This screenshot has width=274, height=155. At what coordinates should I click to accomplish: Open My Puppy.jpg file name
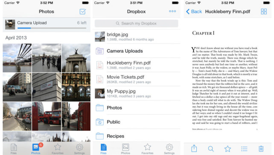pos(121,91)
